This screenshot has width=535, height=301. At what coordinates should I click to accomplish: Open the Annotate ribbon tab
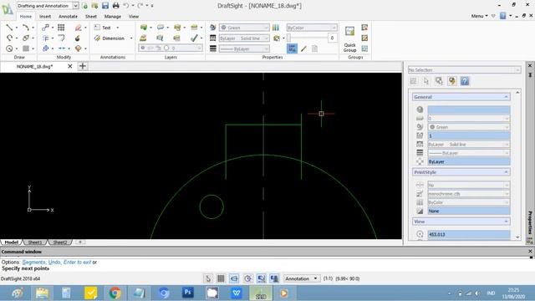point(68,17)
